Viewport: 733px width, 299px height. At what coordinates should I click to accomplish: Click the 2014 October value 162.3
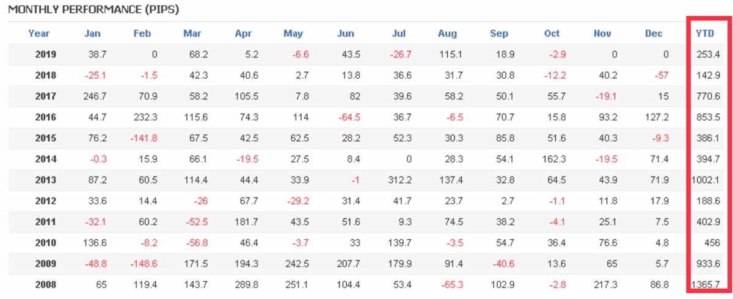[553, 159]
